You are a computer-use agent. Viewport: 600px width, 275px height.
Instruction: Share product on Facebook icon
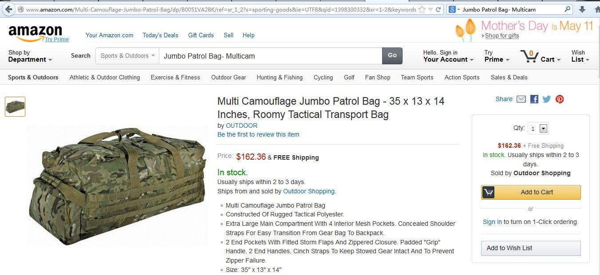click(534, 99)
